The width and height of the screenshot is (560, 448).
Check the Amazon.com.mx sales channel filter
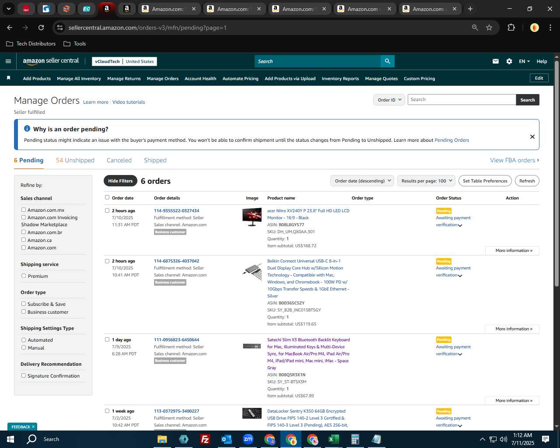24,210
